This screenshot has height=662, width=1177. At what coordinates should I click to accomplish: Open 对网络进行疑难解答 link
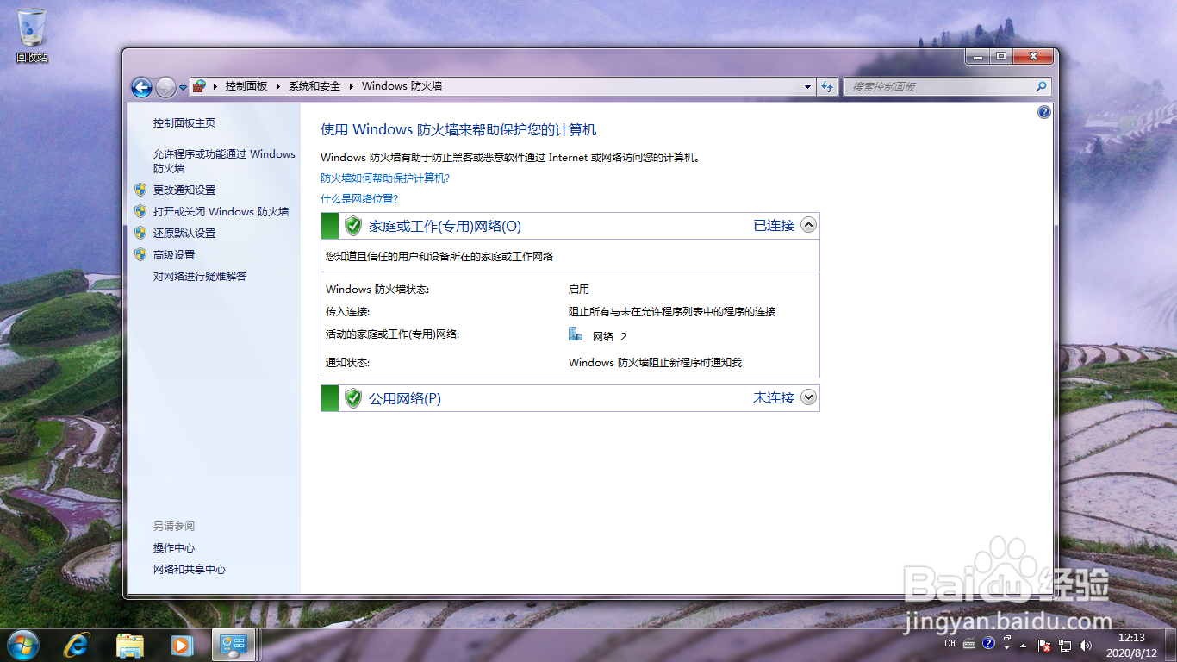(x=200, y=276)
